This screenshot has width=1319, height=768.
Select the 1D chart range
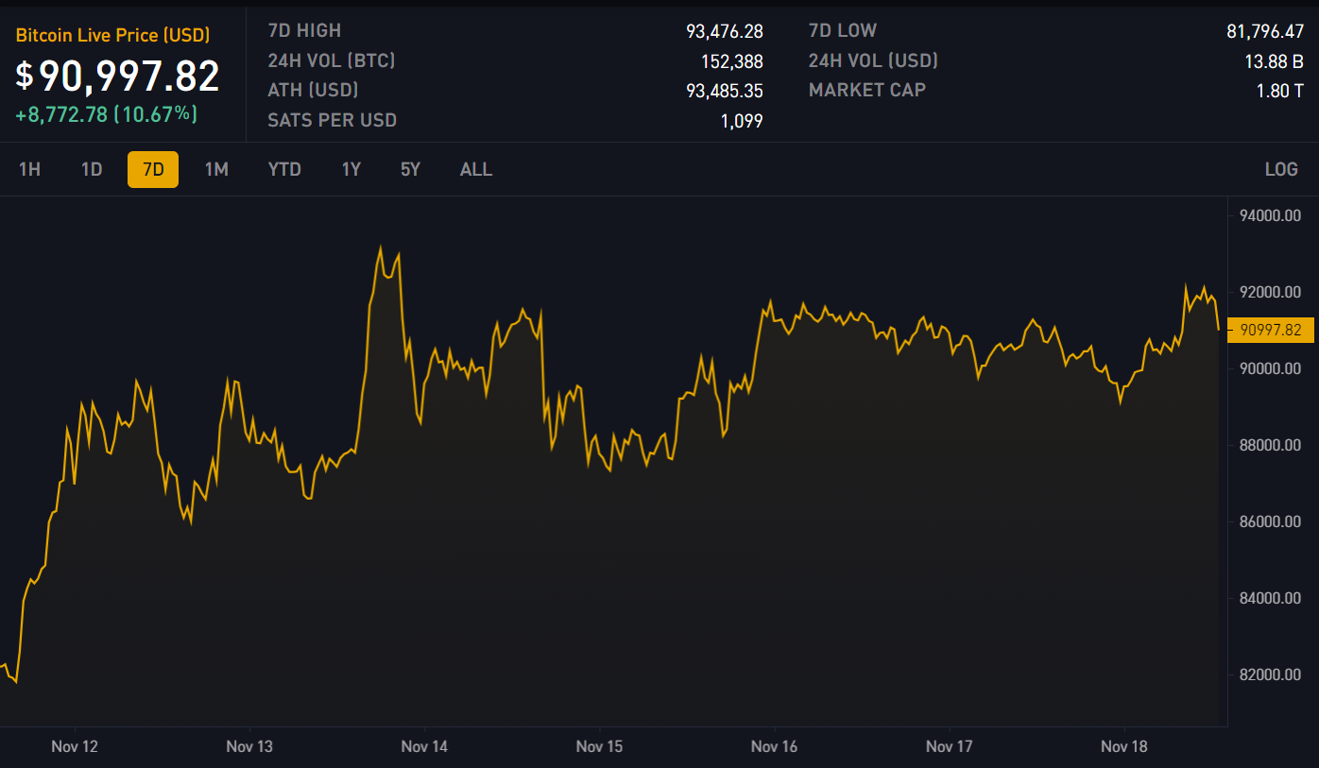point(92,170)
